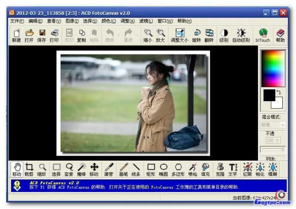Save the image using the 保存 icon
Image resolution: width=296 pixels, height=209 pixels.
[41, 35]
